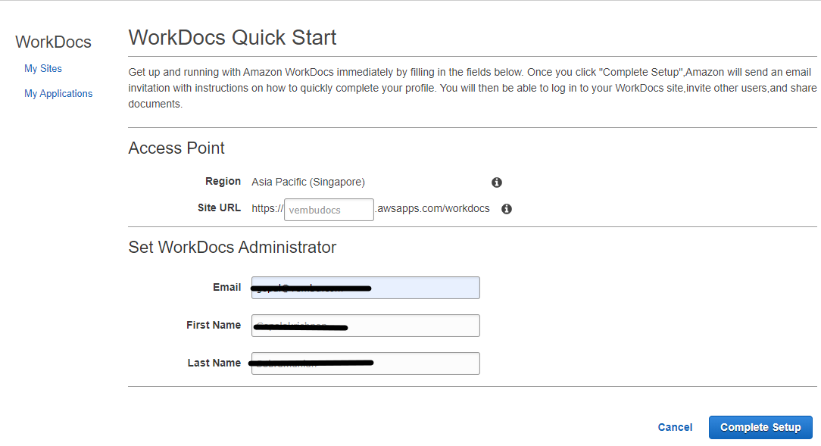The height and width of the screenshot is (446, 821).
Task: Click the Last Name field label
Action: click(x=214, y=363)
